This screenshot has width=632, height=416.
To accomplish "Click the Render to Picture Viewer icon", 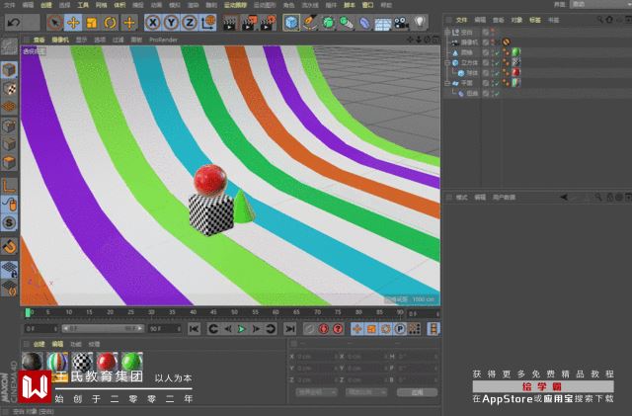I will pyautogui.click(x=249, y=23).
